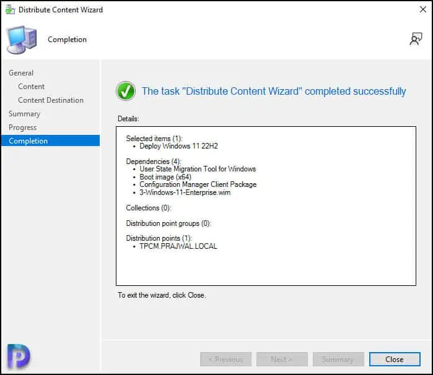Image resolution: width=433 pixels, height=375 pixels.
Task: Close the Distribute Content Wizard window
Action: pos(423,9)
